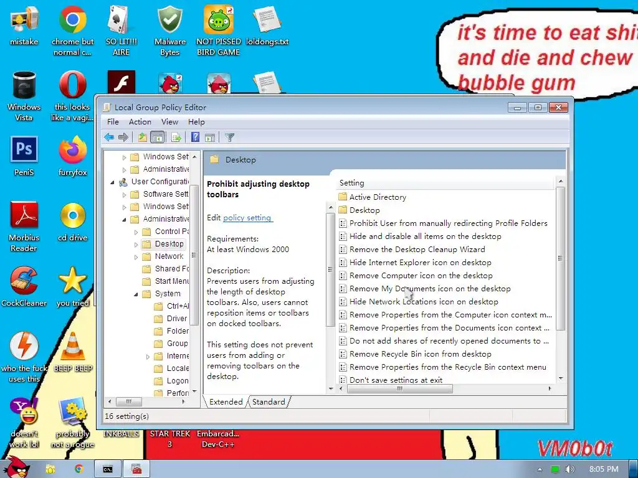Select the Shared Folders tree item

pyautogui.click(x=166, y=269)
